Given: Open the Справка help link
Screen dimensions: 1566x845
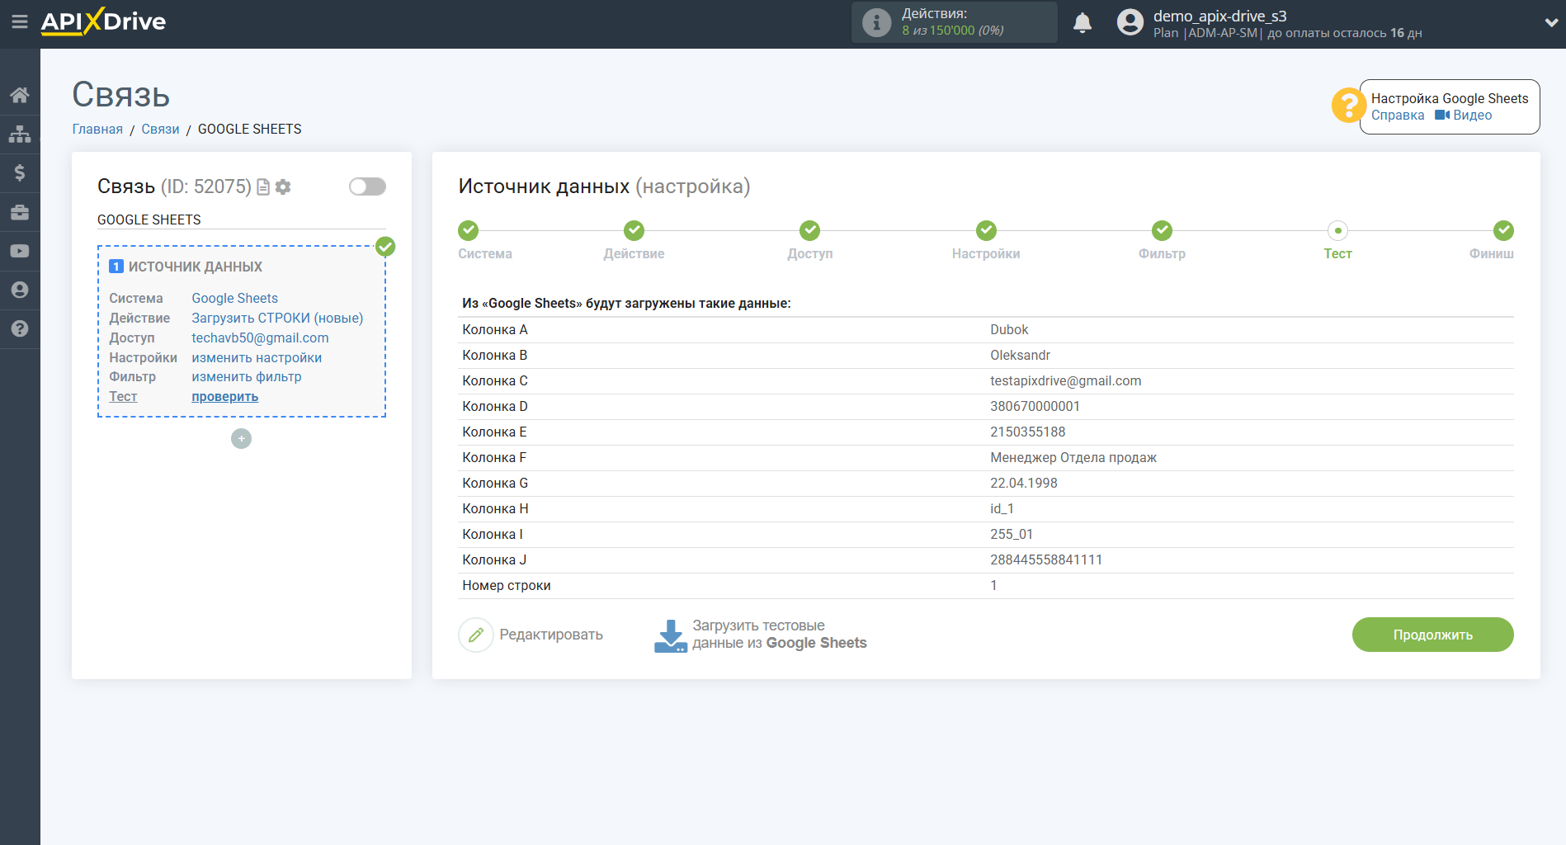Looking at the screenshot, I should click(x=1397, y=116).
